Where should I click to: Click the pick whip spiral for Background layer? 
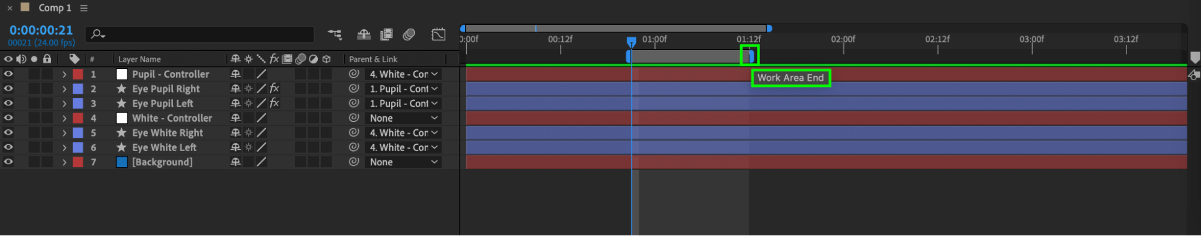point(354,162)
